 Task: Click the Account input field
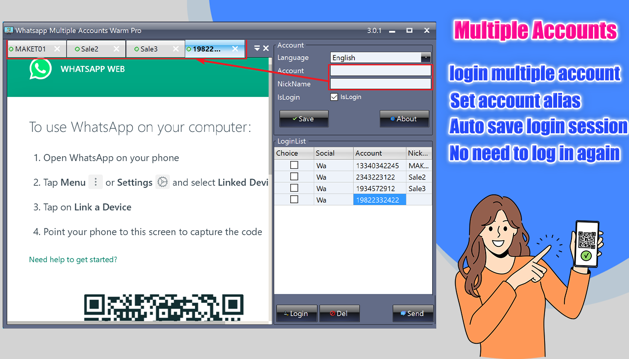coord(381,70)
